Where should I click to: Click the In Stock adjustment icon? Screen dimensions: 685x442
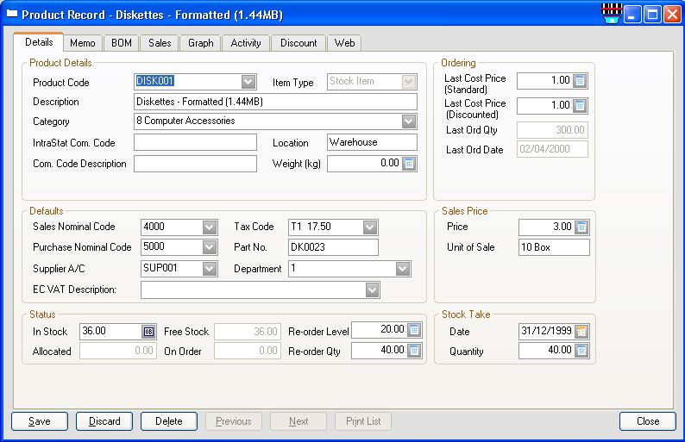coord(148,332)
